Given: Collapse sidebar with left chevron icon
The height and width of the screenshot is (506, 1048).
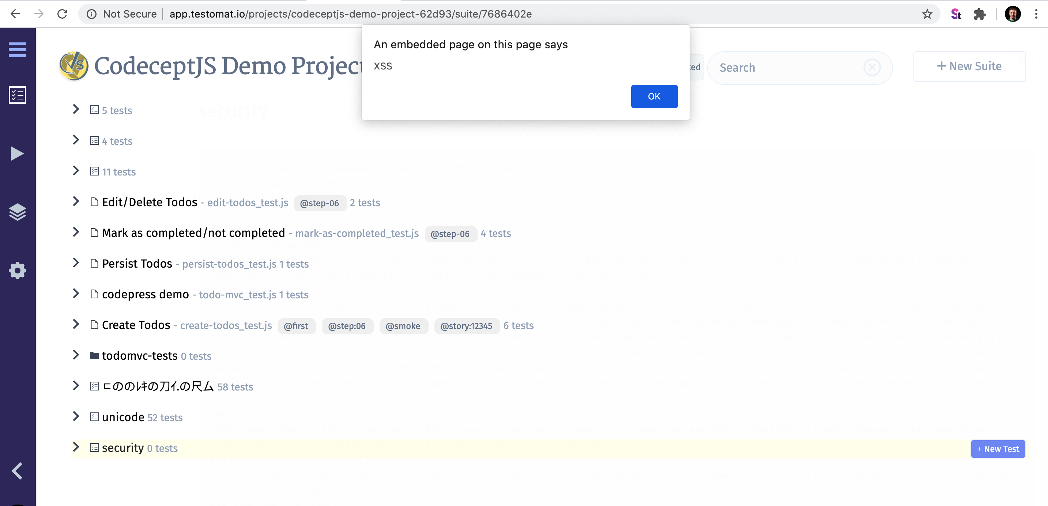Looking at the screenshot, I should coord(17,471).
